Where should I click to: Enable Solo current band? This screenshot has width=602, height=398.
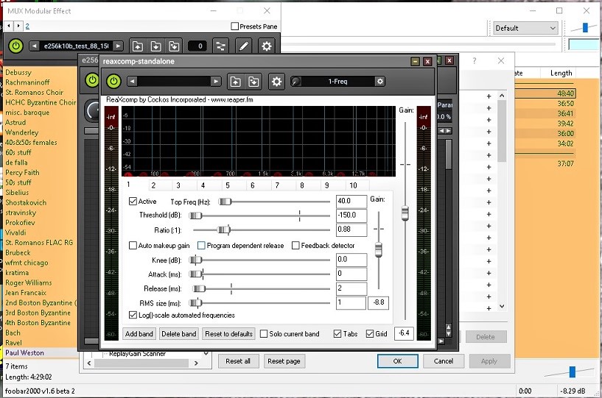(264, 334)
